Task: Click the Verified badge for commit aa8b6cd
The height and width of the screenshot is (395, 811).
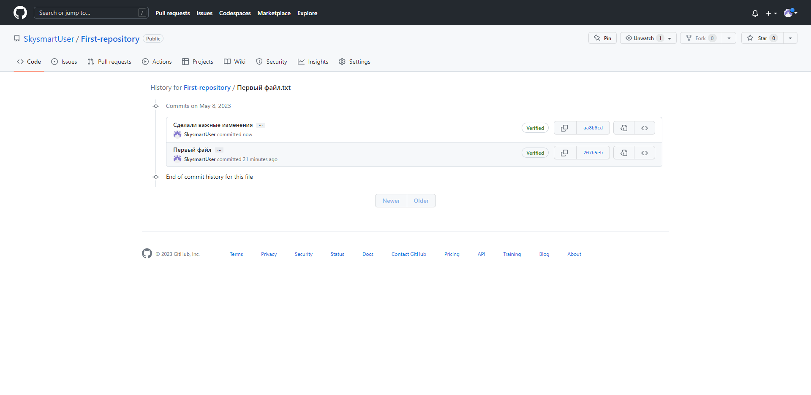Action: 535,128
